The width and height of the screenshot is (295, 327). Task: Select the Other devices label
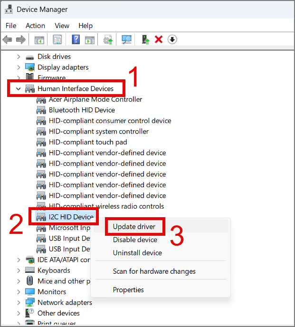pyautogui.click(x=58, y=313)
